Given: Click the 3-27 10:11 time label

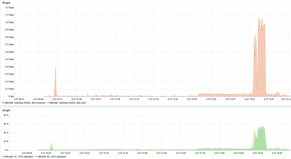Looking at the screenshot, I should tap(57, 99).
